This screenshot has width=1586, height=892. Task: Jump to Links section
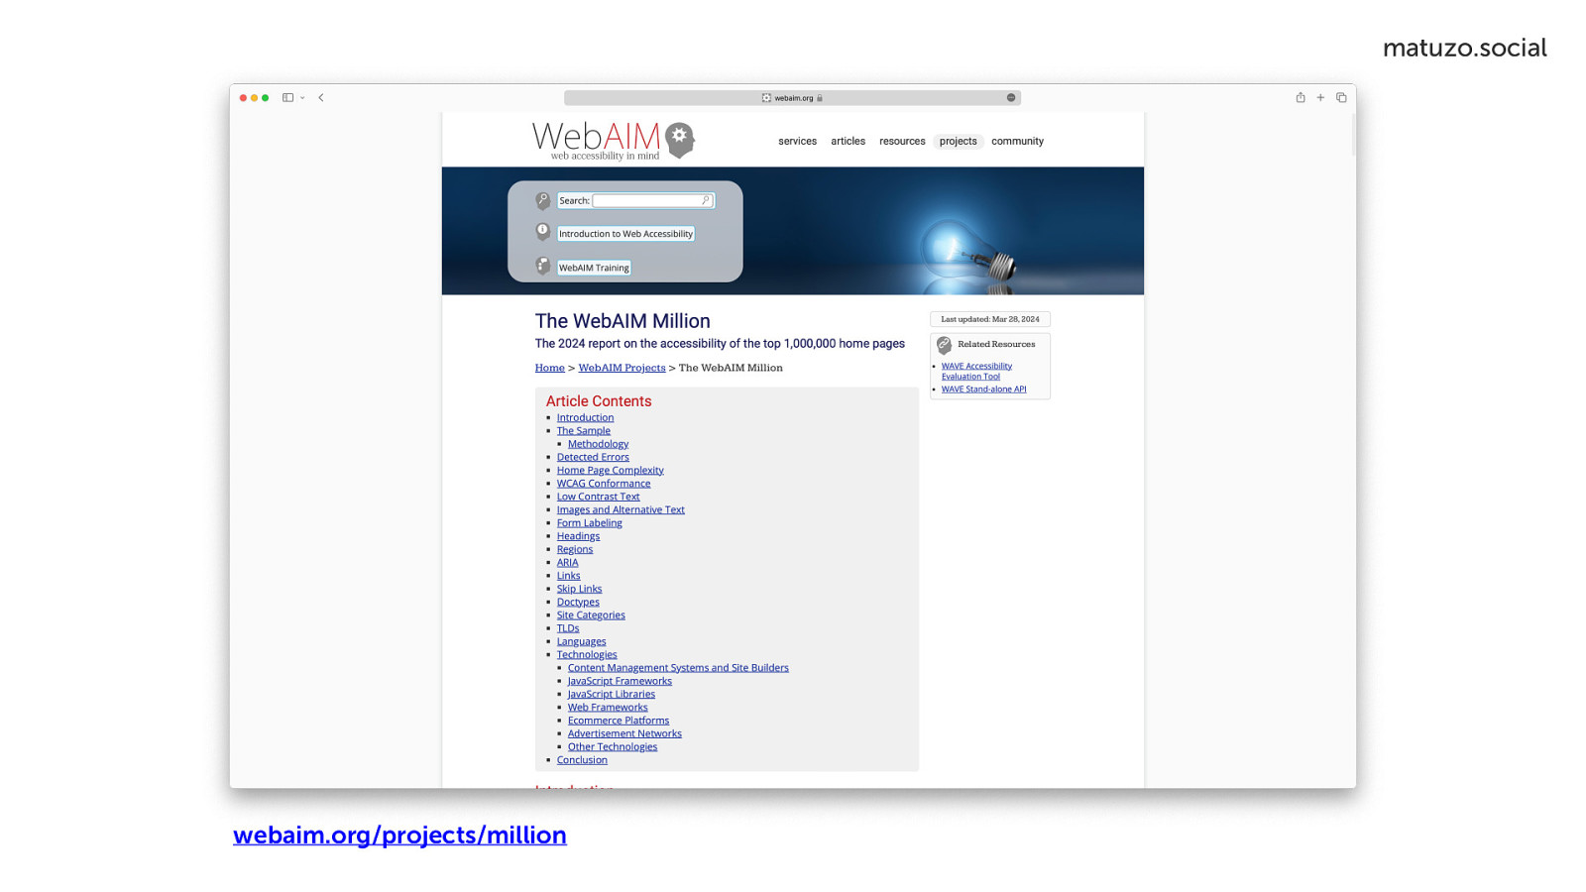click(568, 576)
